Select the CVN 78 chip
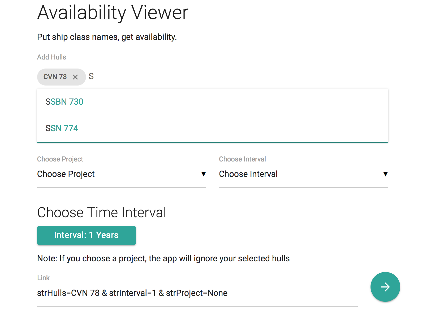422x315 pixels. pyautogui.click(x=61, y=77)
